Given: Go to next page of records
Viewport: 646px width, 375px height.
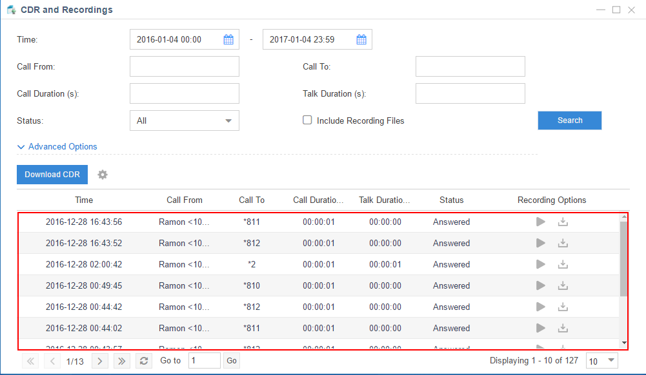Looking at the screenshot, I should pos(99,361).
